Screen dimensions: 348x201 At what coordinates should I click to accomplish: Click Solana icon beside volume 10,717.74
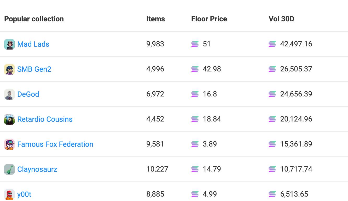click(272, 169)
